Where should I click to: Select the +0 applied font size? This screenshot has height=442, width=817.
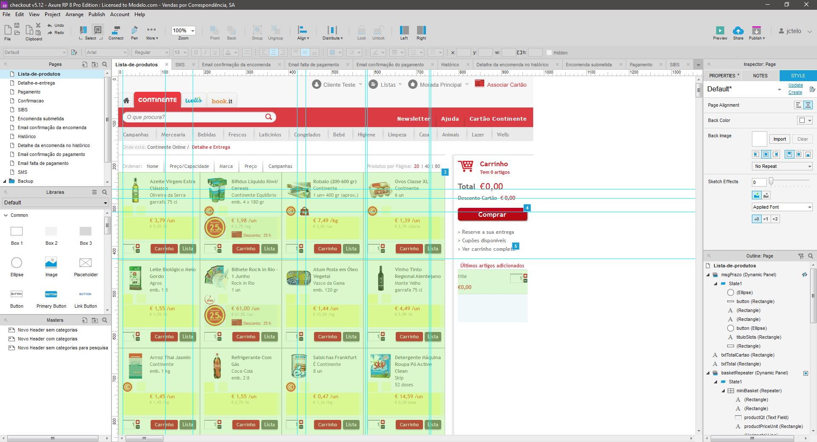[757, 219]
